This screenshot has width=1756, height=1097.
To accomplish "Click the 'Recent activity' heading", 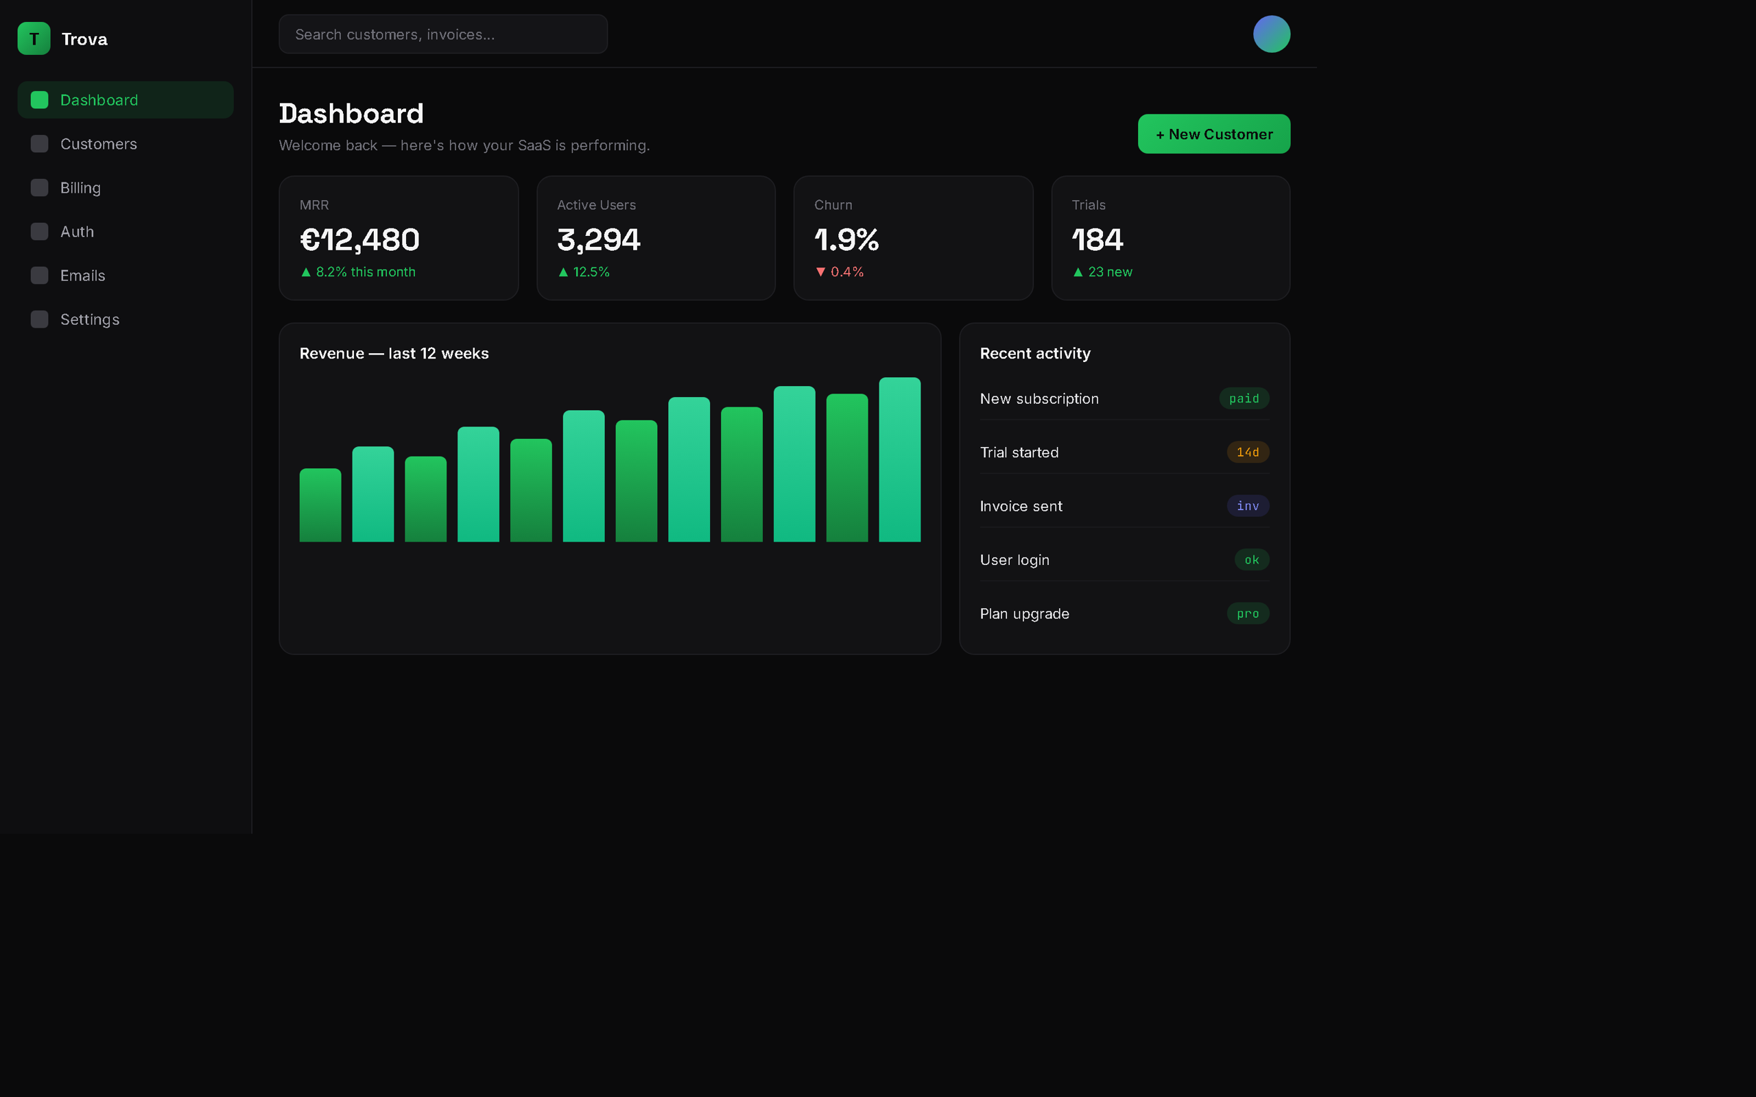I will click(1034, 353).
